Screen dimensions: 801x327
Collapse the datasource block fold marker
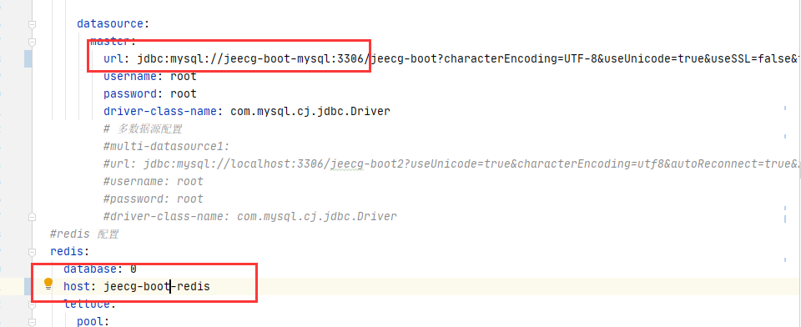pyautogui.click(x=33, y=24)
